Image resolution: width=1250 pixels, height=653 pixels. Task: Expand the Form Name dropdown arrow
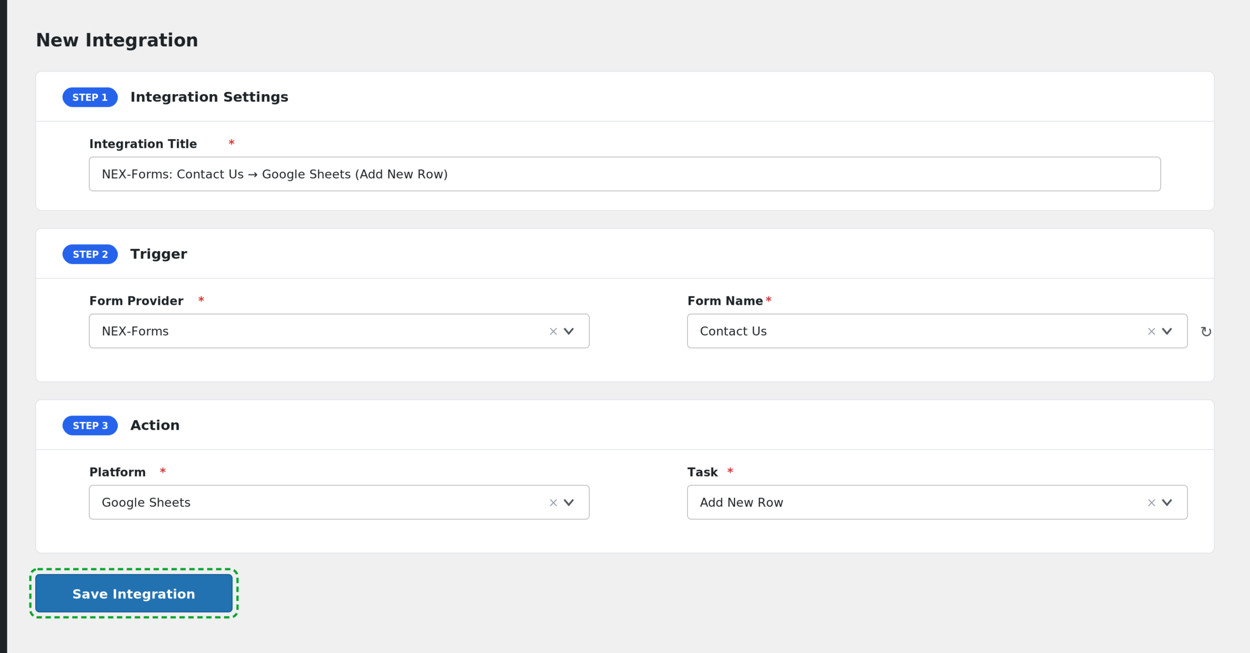pyautogui.click(x=1167, y=331)
